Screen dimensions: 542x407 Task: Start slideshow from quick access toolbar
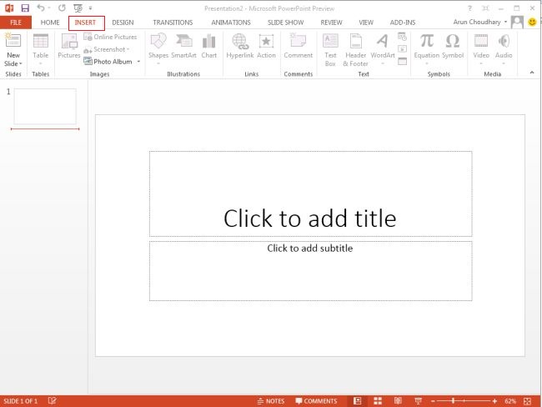pyautogui.click(x=78, y=8)
